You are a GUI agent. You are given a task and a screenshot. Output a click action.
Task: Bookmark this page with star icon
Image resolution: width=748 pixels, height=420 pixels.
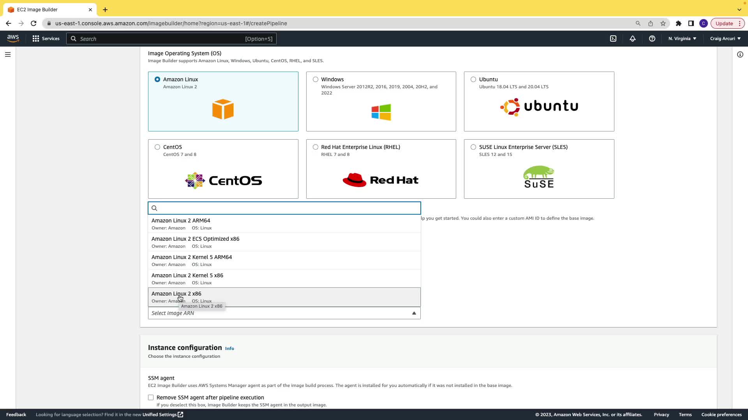pyautogui.click(x=663, y=23)
